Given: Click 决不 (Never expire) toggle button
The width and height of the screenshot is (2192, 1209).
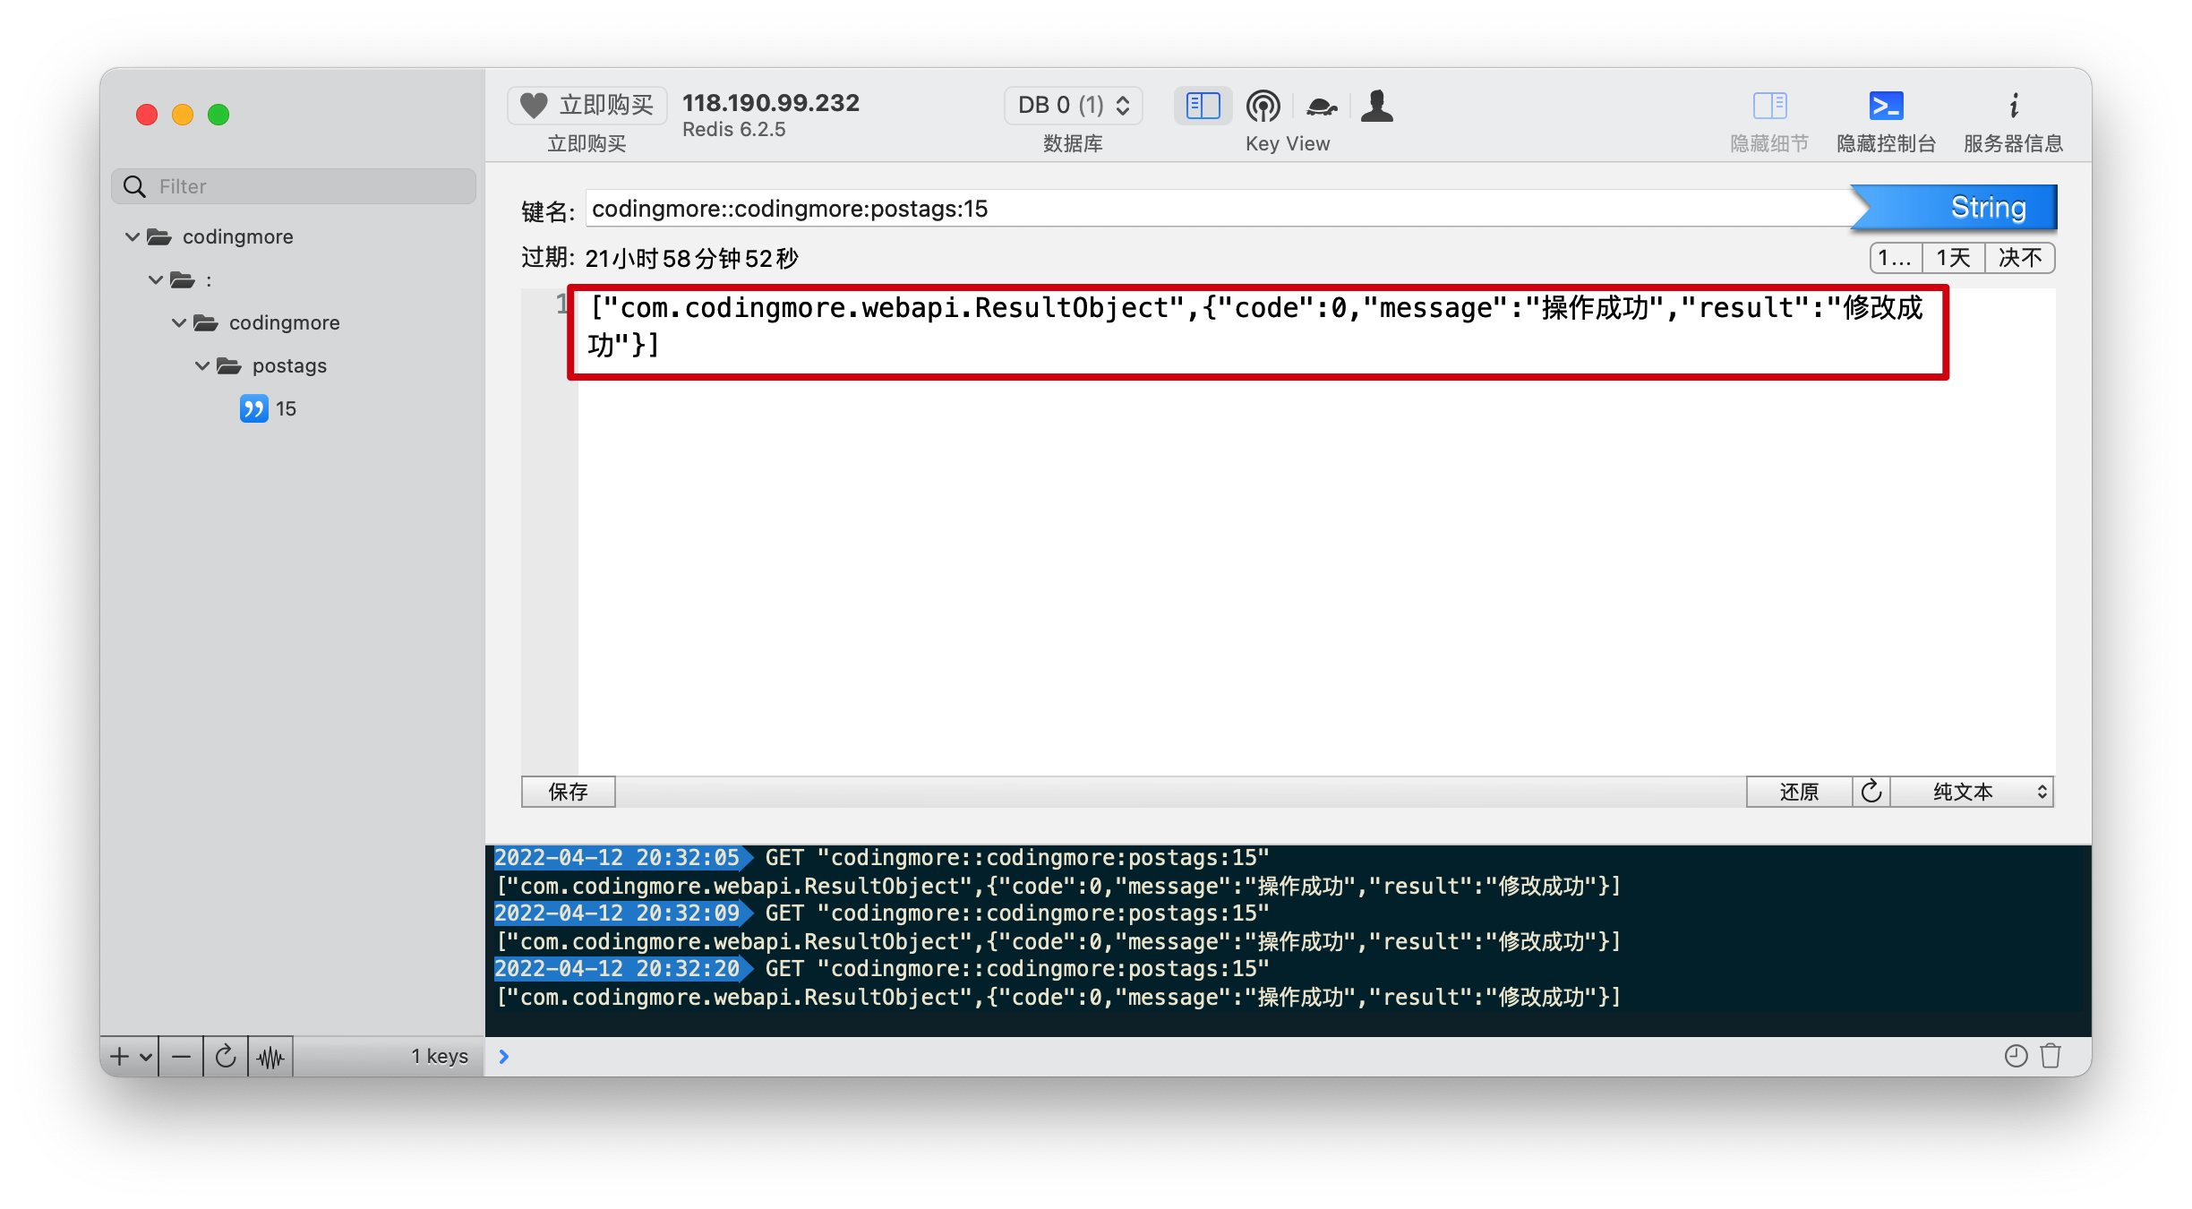Looking at the screenshot, I should click(2021, 256).
